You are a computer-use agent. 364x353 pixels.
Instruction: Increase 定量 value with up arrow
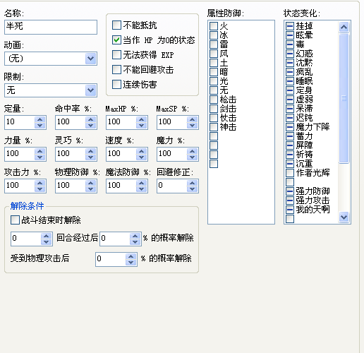tap(40, 119)
